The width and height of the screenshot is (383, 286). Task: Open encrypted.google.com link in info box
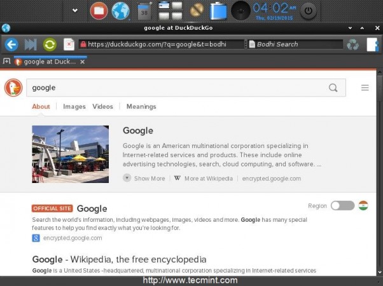(272, 179)
